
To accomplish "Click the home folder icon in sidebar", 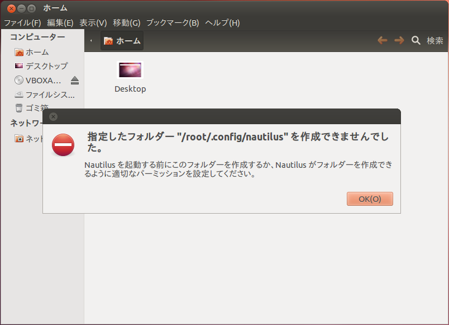I will (19, 52).
